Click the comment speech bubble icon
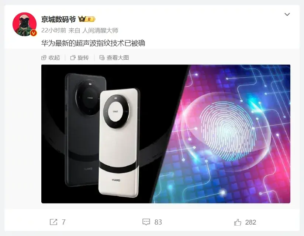Viewport: 304px width, 236px height. coord(146,222)
